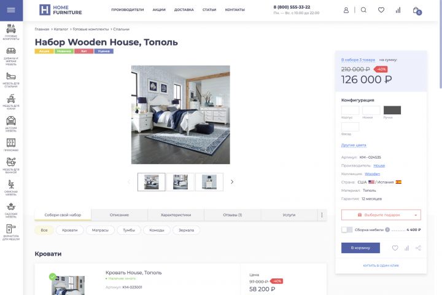Open the user account icon
This screenshot has width=442, height=295.
[x=346, y=10]
